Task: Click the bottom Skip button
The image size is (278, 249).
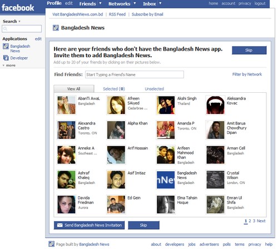Action: (x=143, y=225)
